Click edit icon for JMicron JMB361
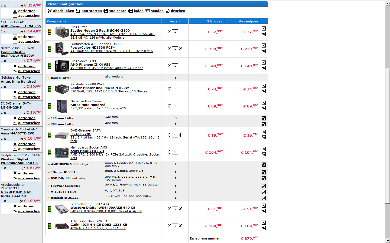Image resolution: width=390 pixels, height=243 pixels. click(264, 173)
